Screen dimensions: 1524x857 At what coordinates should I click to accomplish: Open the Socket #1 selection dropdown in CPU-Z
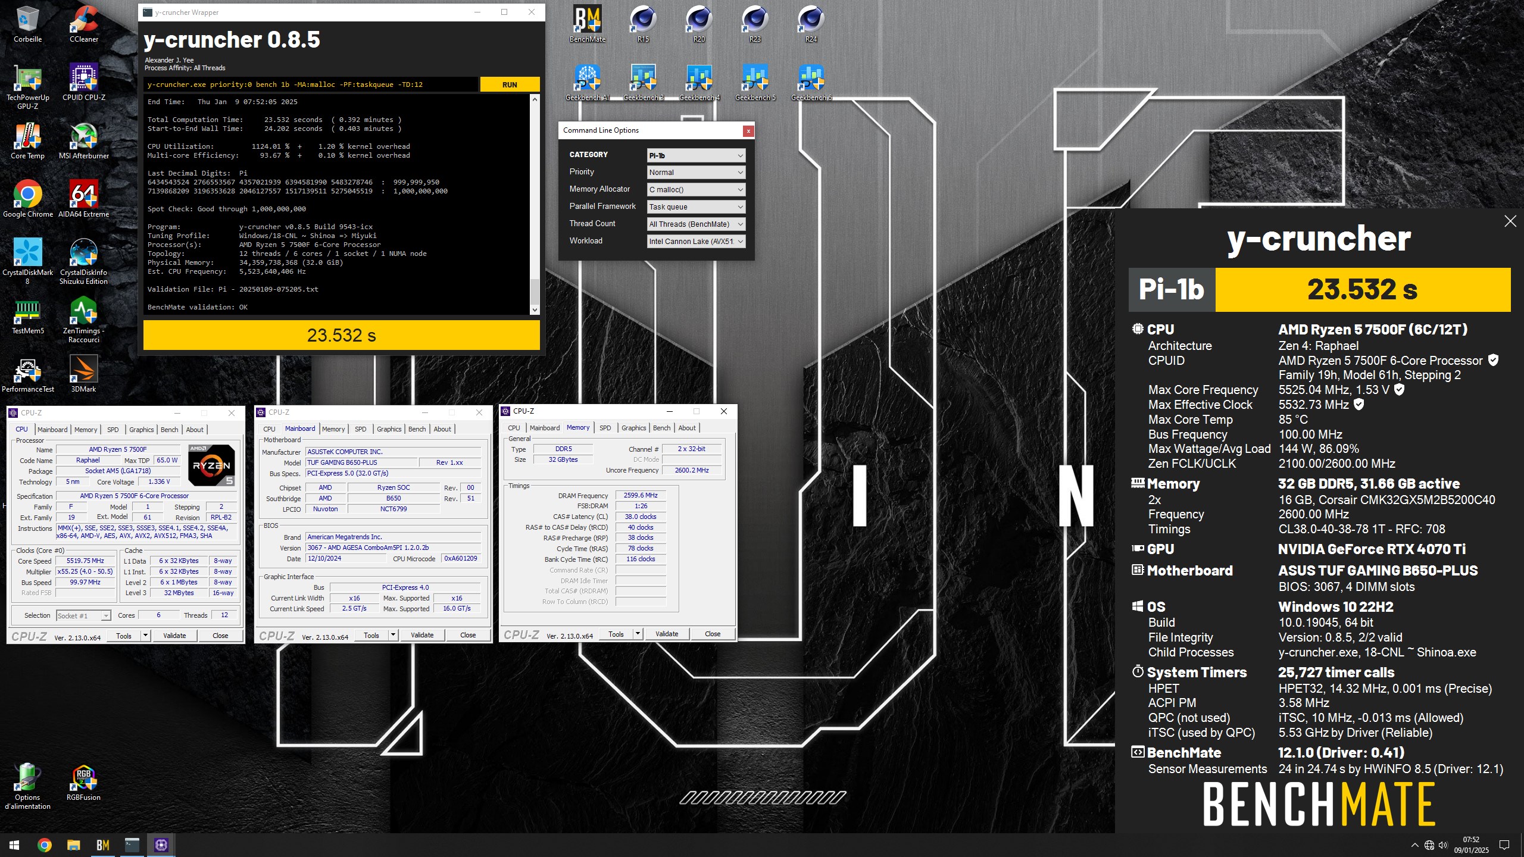click(83, 615)
